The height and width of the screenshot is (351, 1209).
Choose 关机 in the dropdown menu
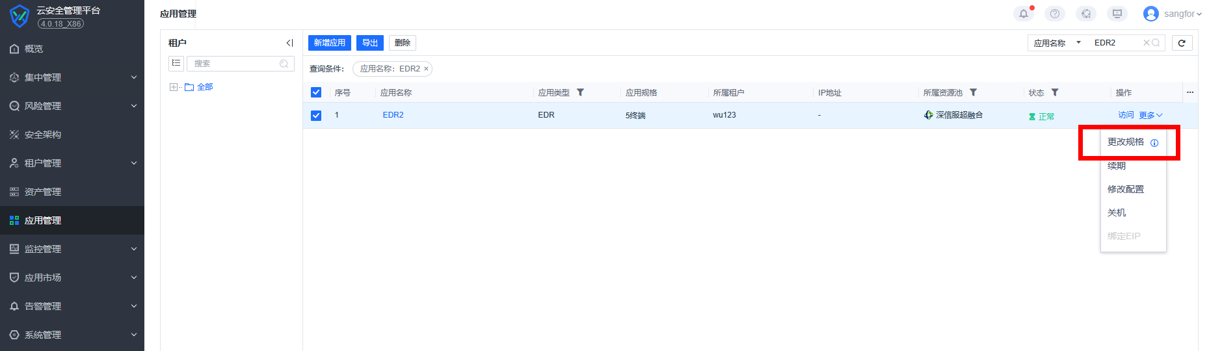(1117, 213)
